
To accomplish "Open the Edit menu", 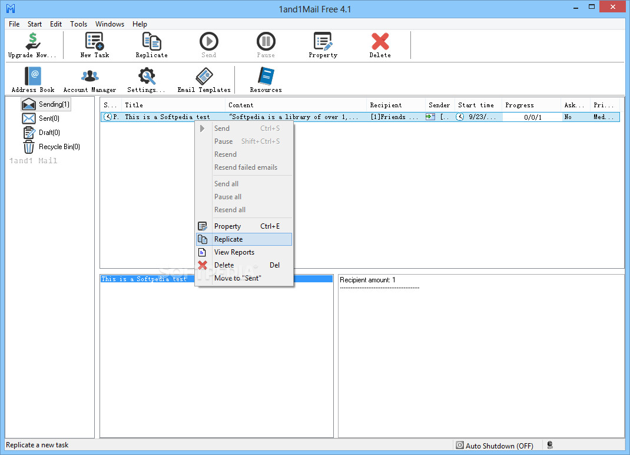I will point(56,24).
